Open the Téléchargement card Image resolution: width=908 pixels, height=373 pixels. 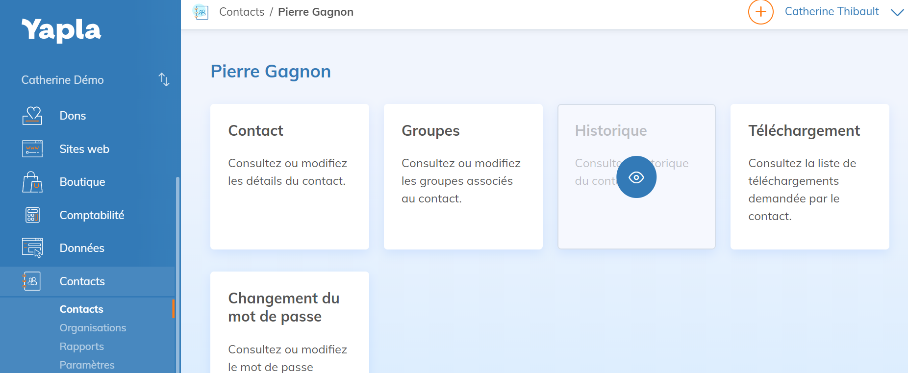pos(809,176)
